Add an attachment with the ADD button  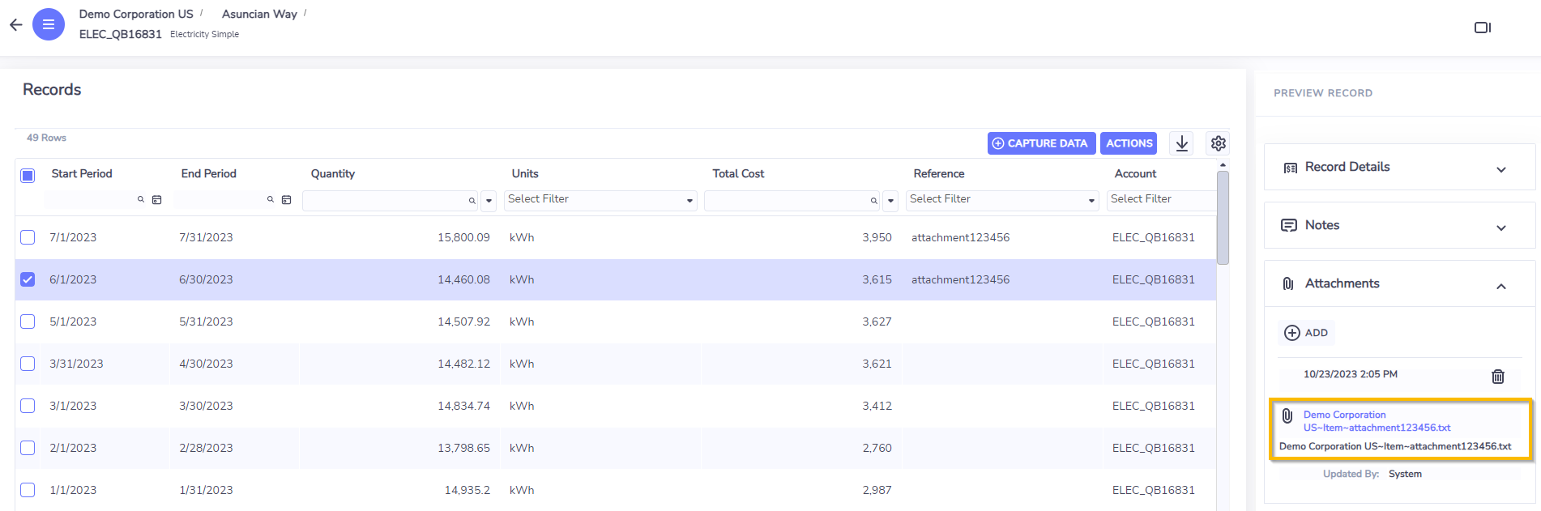coord(1306,333)
